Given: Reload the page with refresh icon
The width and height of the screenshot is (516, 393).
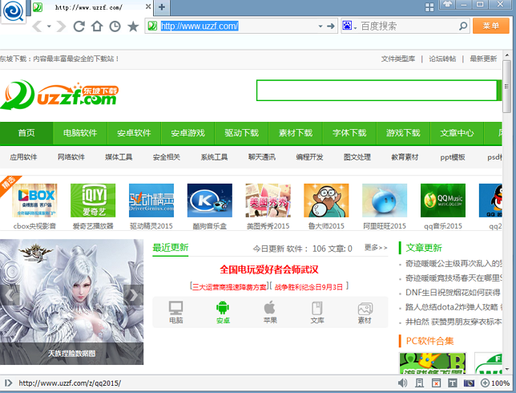Looking at the screenshot, I should click(79, 26).
